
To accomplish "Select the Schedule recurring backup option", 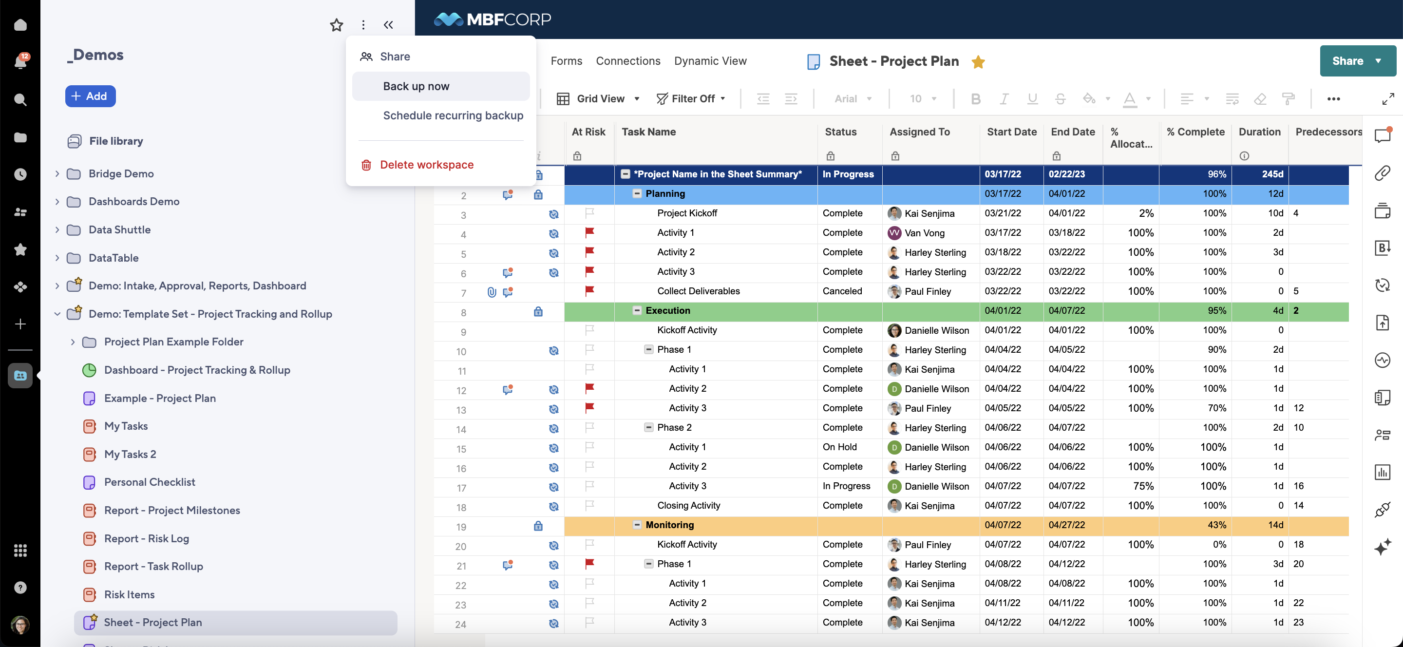I will coord(453,114).
